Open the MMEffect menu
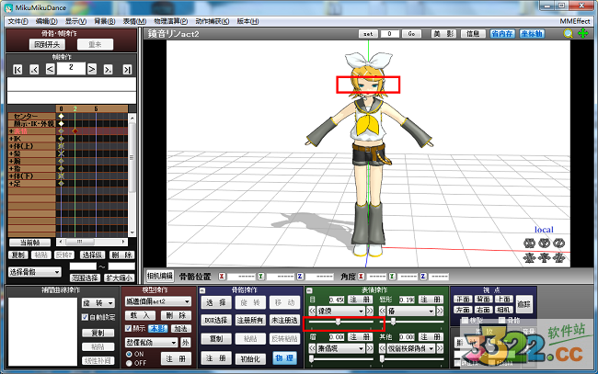This screenshot has width=598, height=374. 576,19
